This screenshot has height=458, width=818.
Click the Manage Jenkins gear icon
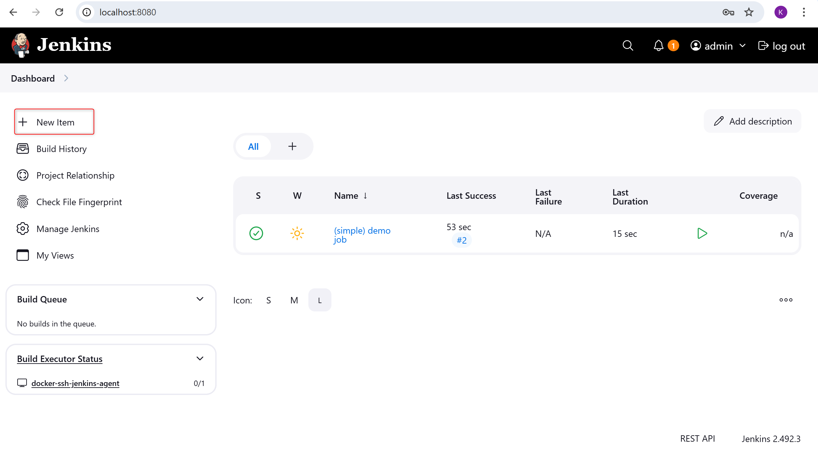point(22,229)
